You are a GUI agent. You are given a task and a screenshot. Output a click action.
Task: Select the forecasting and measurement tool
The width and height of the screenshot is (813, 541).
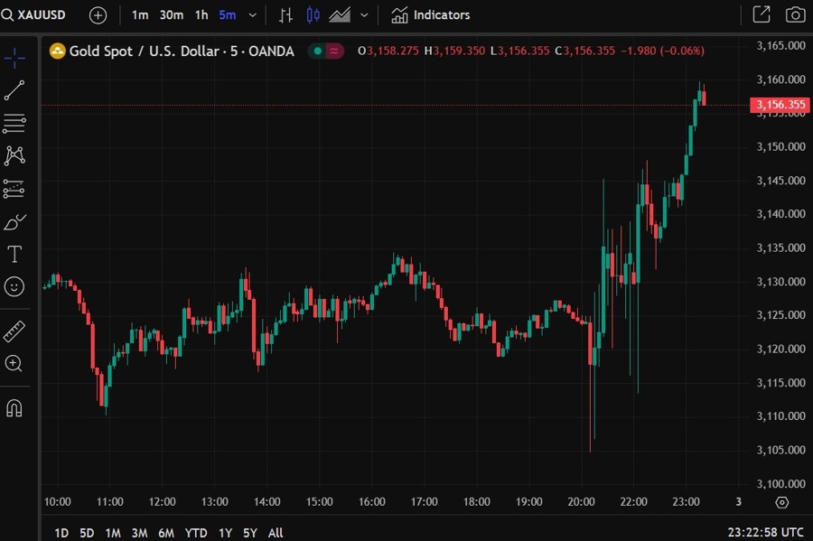click(14, 189)
